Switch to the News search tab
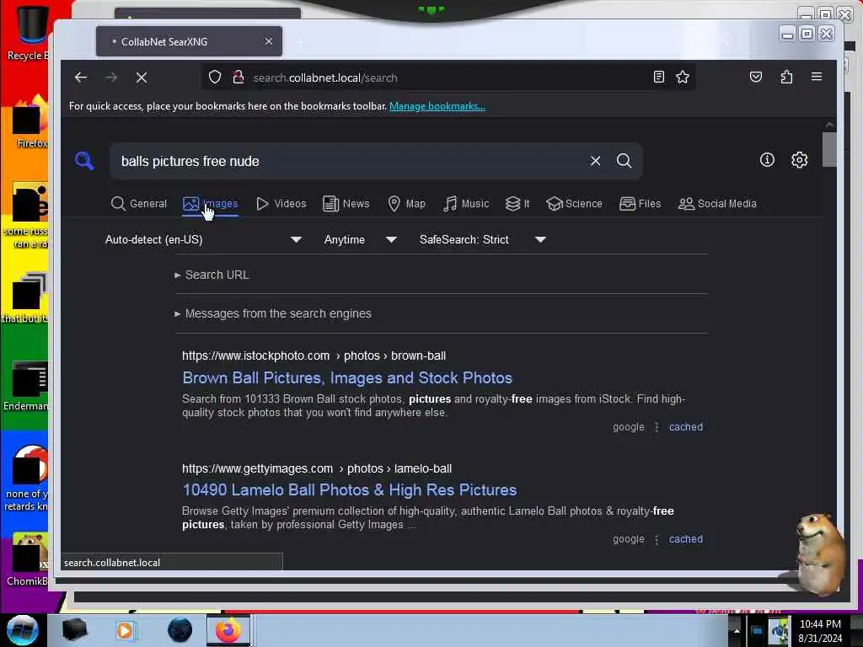 pos(346,204)
